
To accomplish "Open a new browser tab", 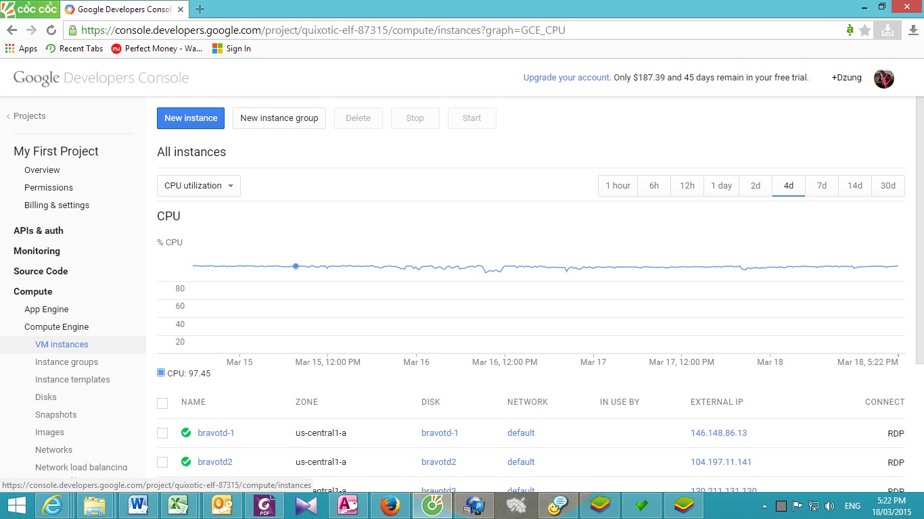I will (200, 9).
